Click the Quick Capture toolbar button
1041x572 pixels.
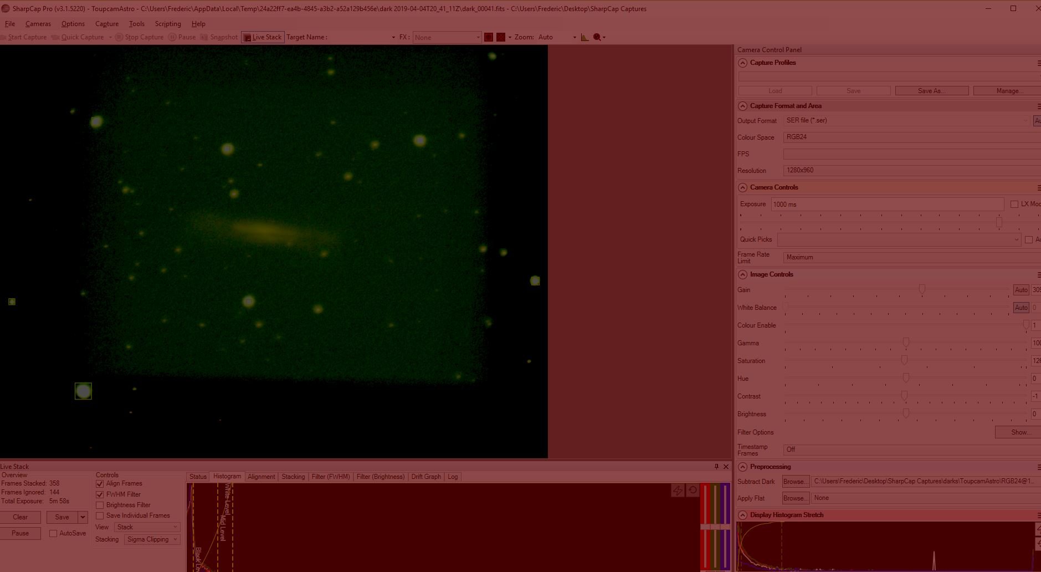78,37
